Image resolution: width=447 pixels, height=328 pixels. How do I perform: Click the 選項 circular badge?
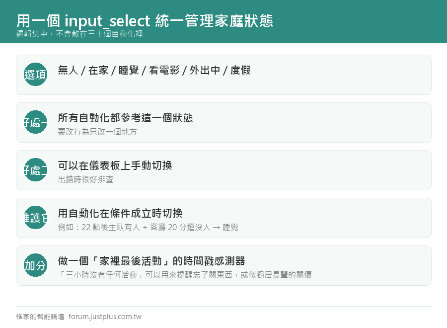[35, 75]
